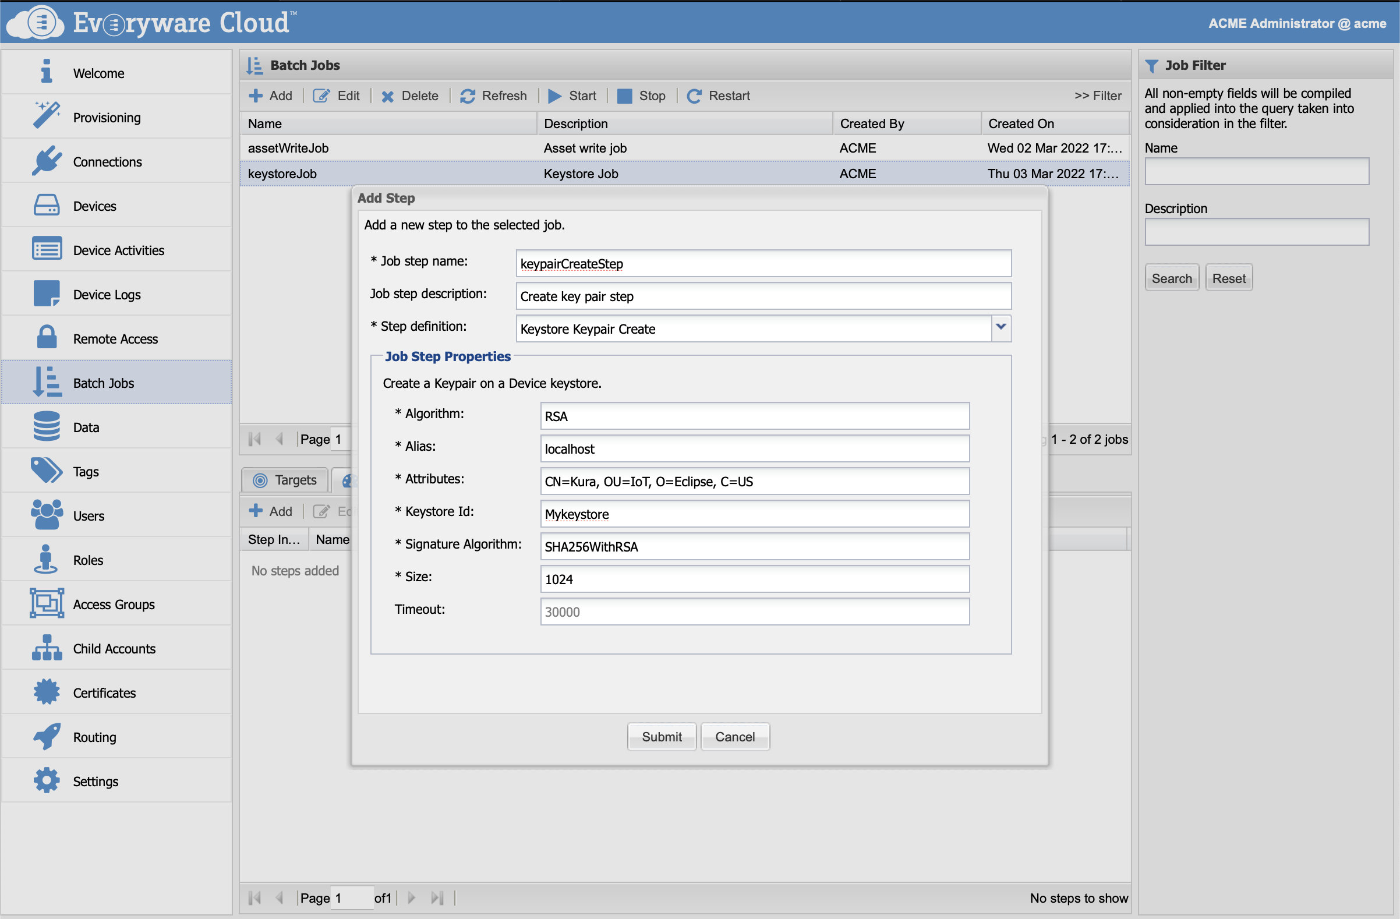Restart the selected batch job

pyautogui.click(x=719, y=96)
